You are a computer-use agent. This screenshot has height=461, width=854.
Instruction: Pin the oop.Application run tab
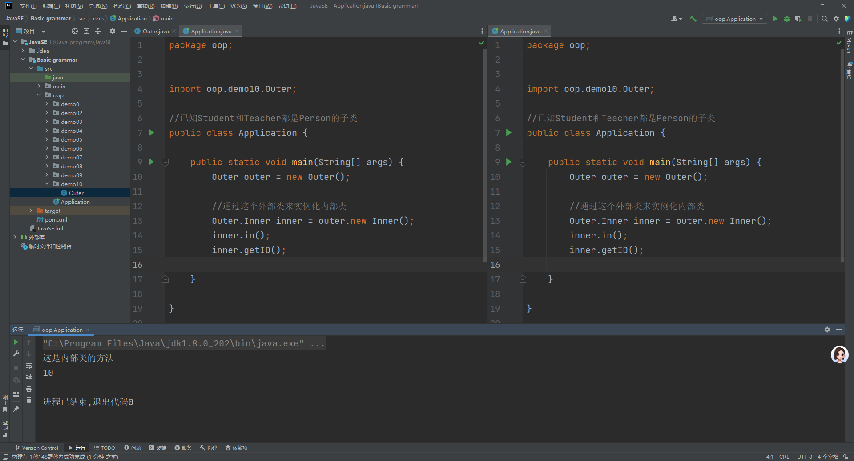click(16, 409)
